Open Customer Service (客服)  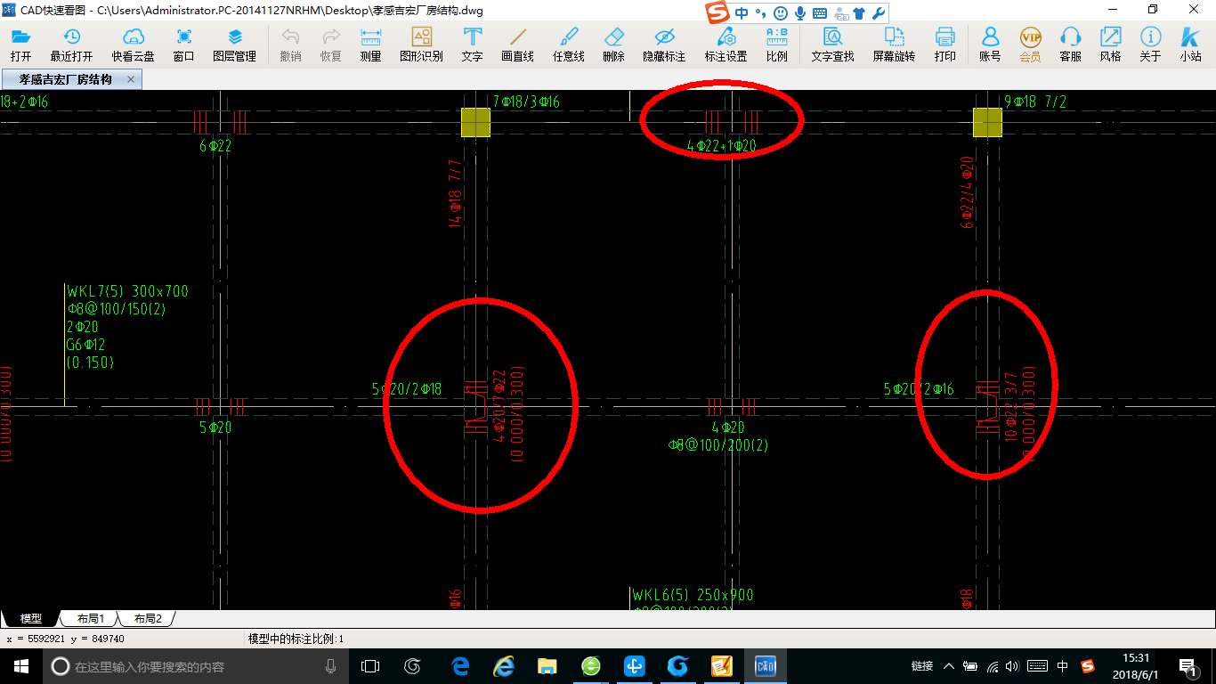coord(1070,45)
